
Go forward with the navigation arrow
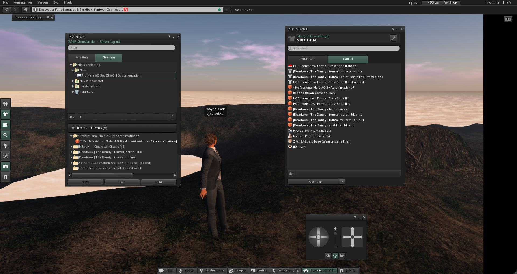(15, 9)
